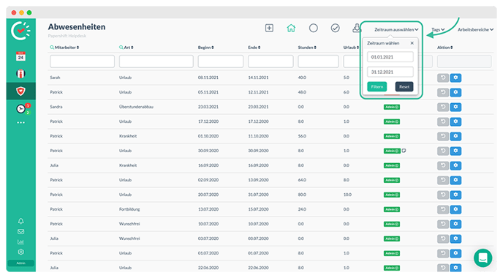Open the mail envelope icon in sidebar
Image resolution: width=503 pixels, height=278 pixels.
point(20,231)
